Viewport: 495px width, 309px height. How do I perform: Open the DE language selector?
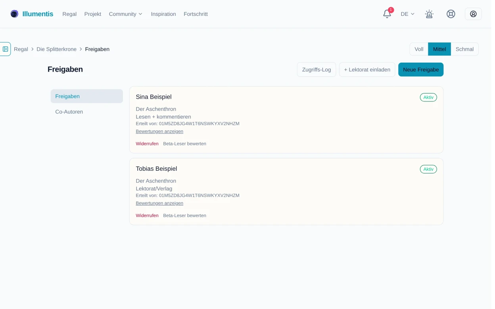(407, 14)
